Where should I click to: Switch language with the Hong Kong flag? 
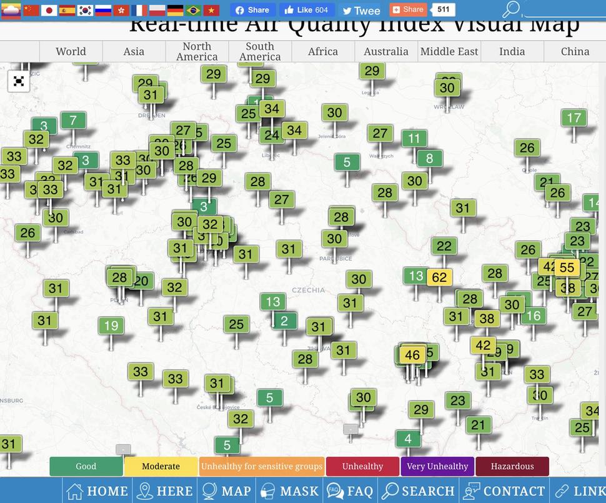tap(121, 11)
